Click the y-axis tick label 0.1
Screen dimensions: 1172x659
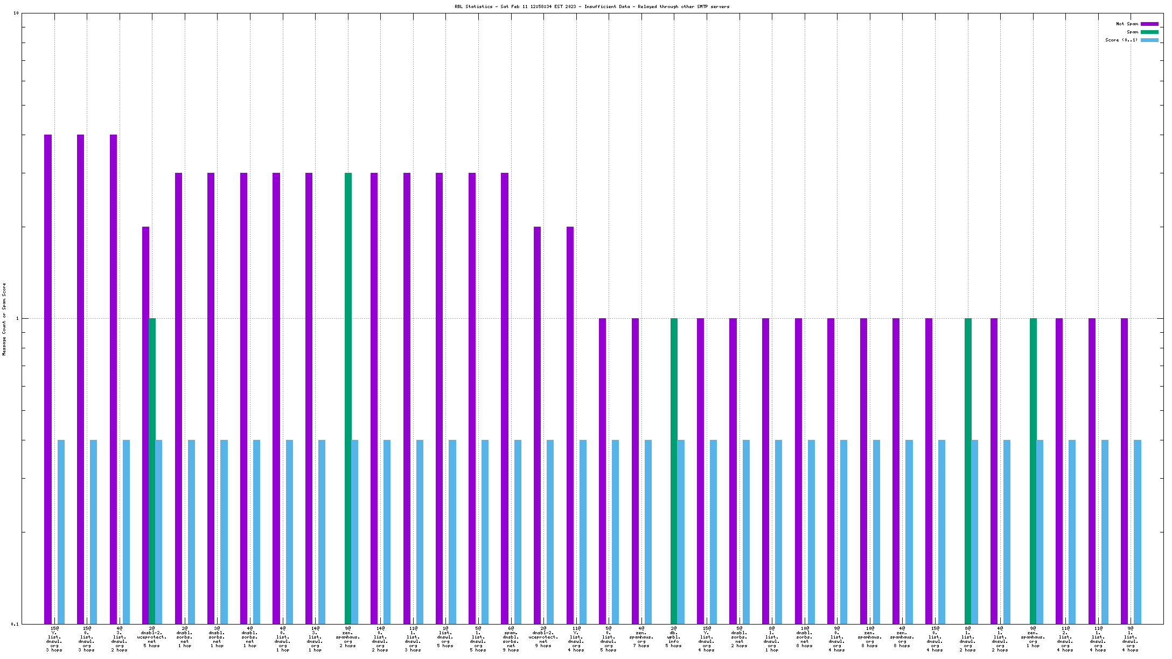click(x=15, y=625)
